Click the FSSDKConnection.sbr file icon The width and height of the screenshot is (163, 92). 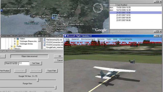44,45
